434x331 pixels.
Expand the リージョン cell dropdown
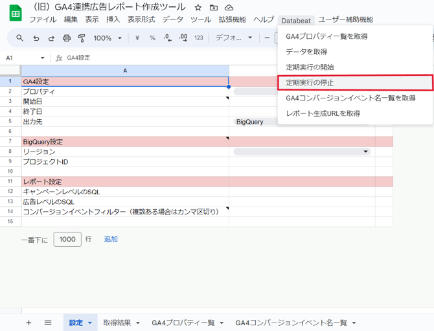pyautogui.click(x=365, y=152)
